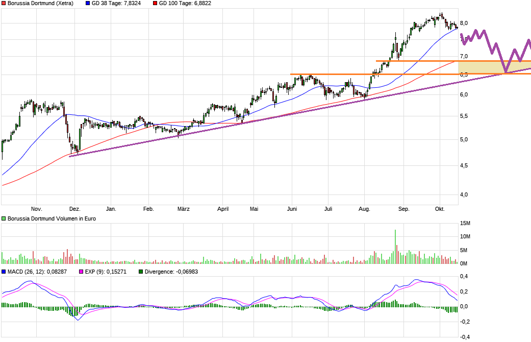This screenshot has width=531, height=342.
Task: Click the 'Okt.' month label on time axis
Action: click(440, 209)
